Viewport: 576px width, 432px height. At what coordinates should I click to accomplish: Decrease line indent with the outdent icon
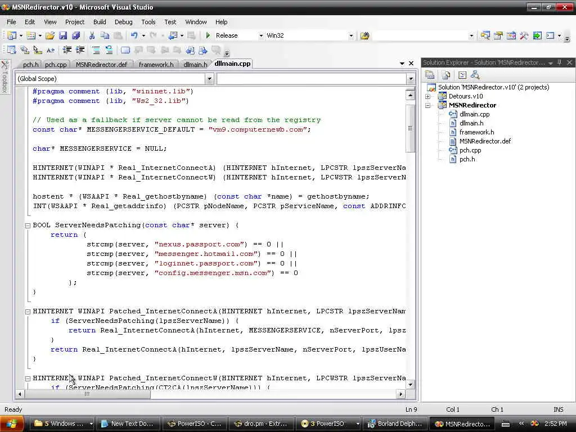pyautogui.click(x=67, y=50)
